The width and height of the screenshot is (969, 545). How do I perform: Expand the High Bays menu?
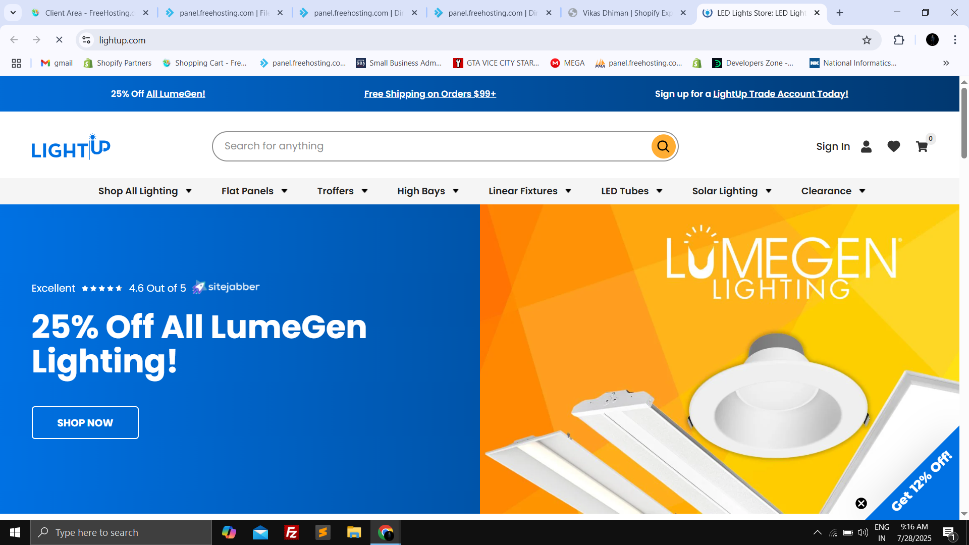coord(427,191)
